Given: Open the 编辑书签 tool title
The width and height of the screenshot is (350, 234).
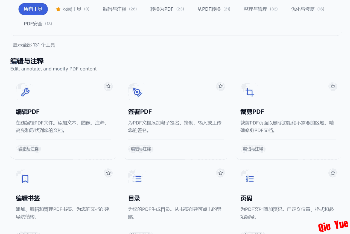Looking at the screenshot, I should tap(28, 198).
